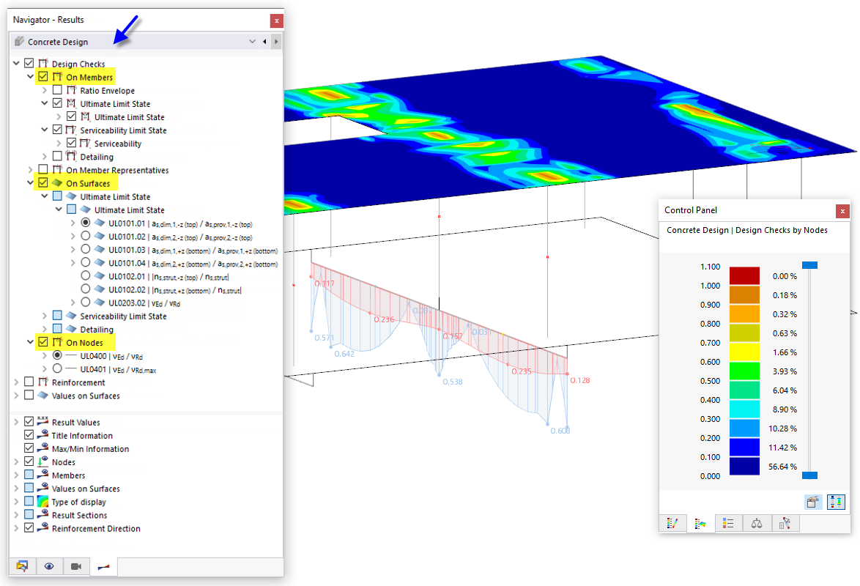Collapse the On Surfaces tree node

[30, 182]
